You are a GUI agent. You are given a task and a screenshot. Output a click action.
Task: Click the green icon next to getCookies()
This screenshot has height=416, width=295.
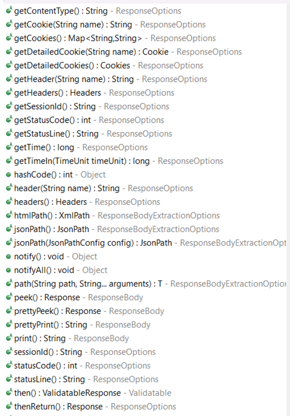click(9, 38)
